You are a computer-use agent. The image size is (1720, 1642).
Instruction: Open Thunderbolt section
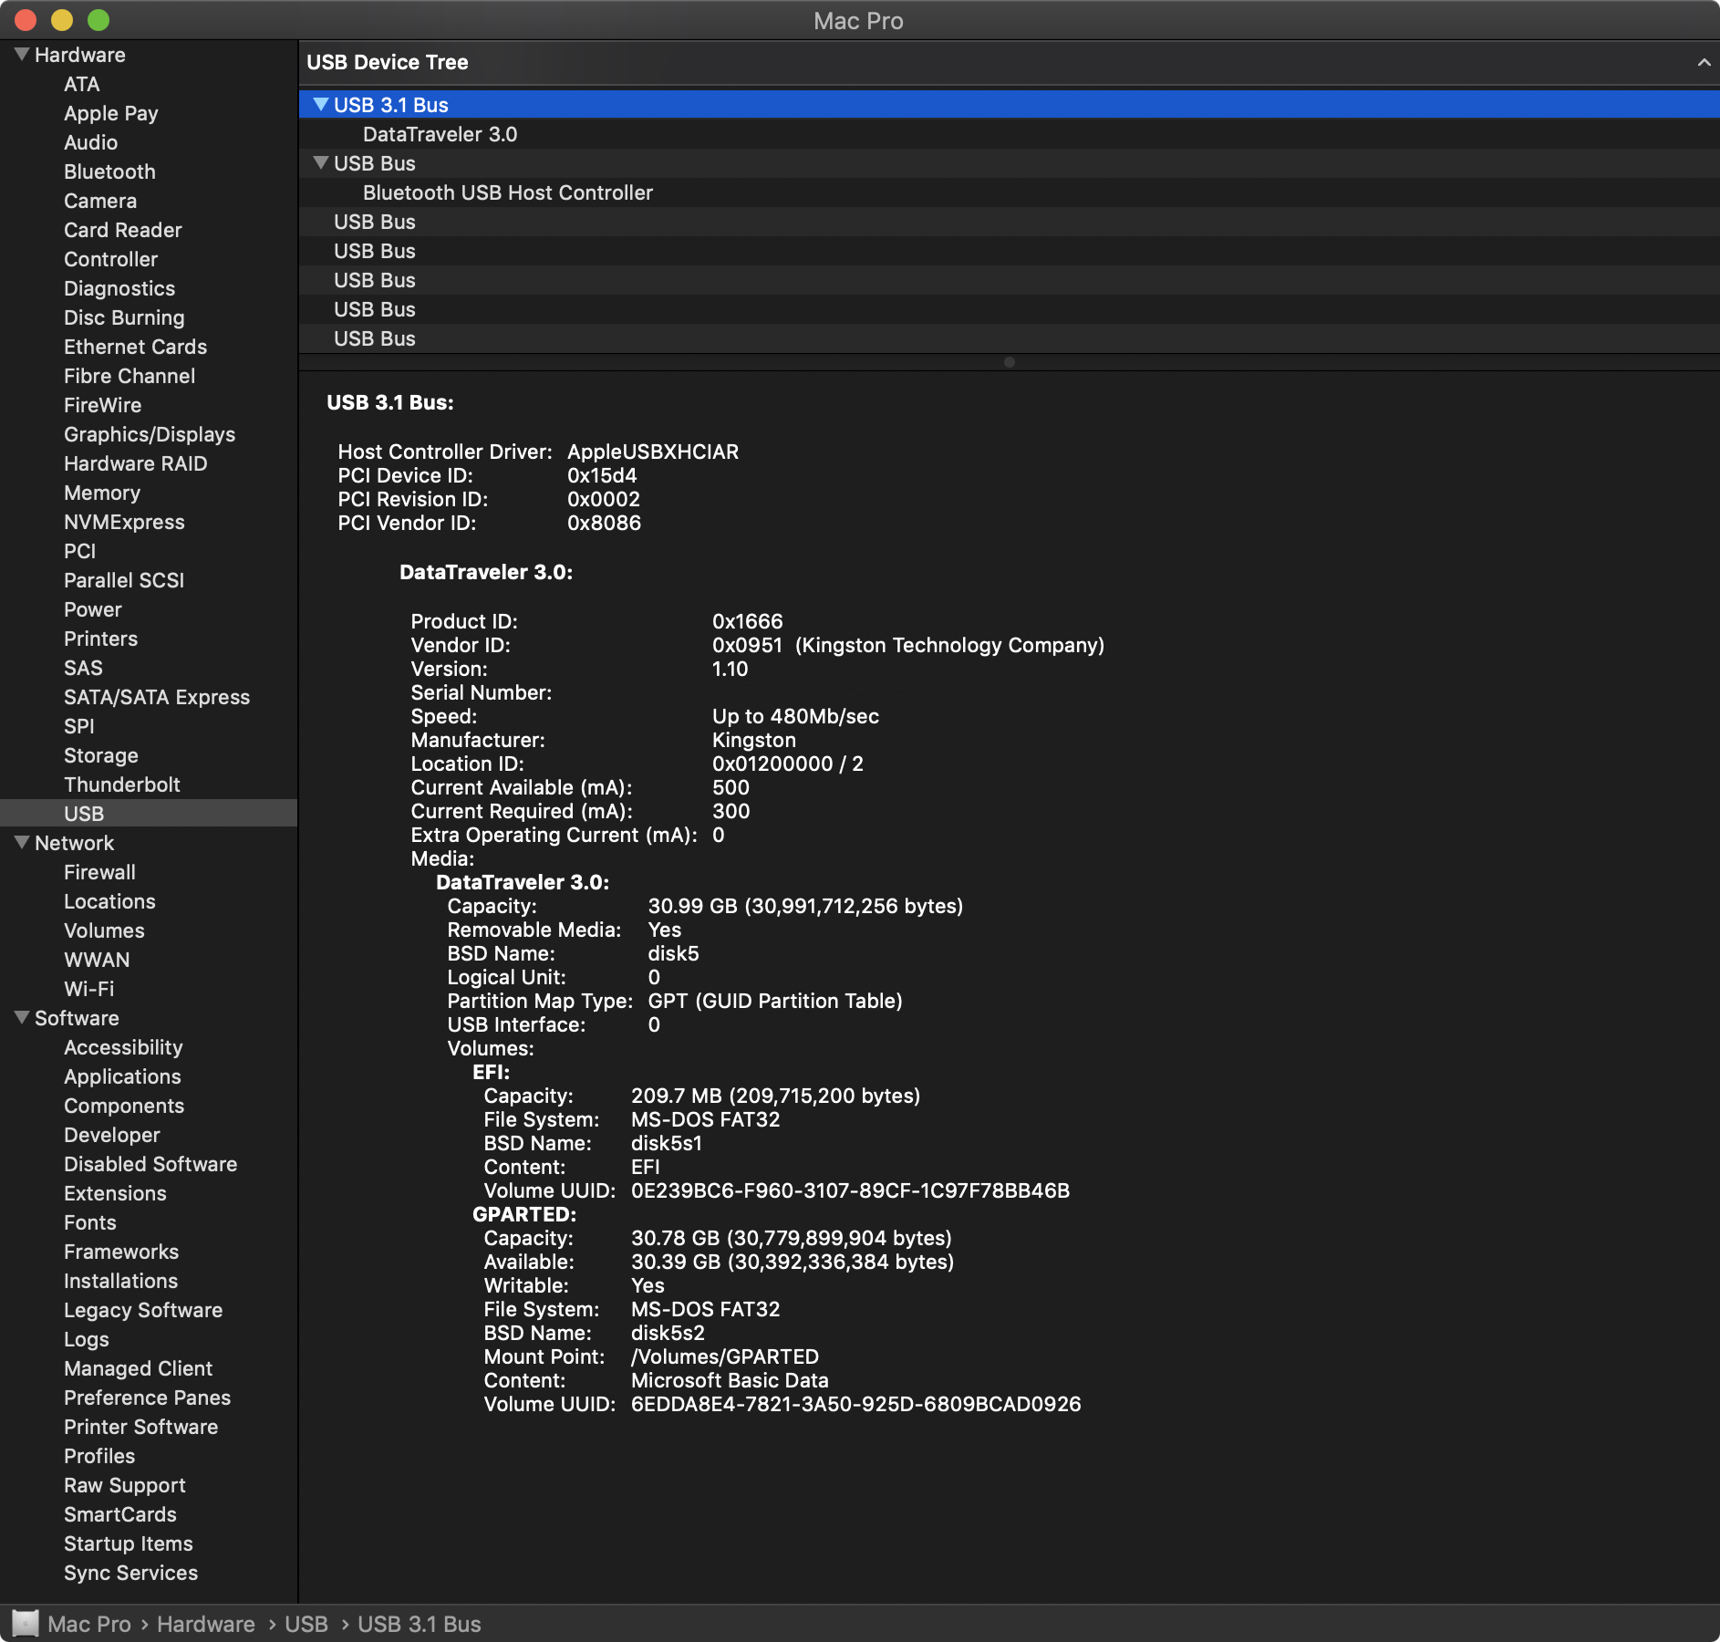[x=122, y=785]
